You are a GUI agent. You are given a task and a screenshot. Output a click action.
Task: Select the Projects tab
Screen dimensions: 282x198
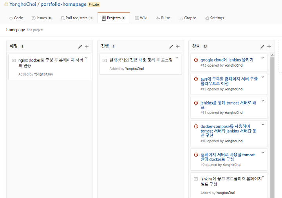click(114, 18)
